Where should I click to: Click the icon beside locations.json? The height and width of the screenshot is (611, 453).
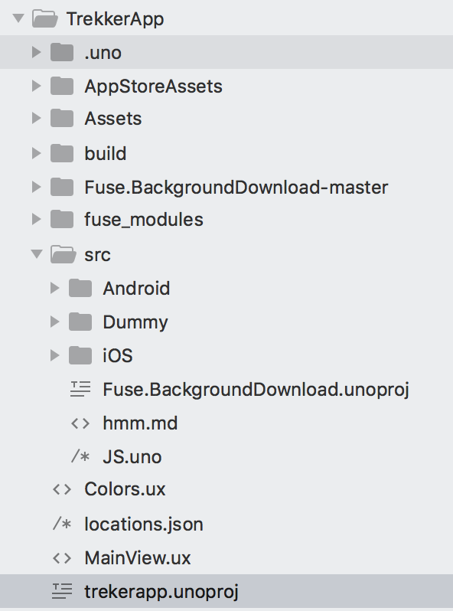point(62,524)
